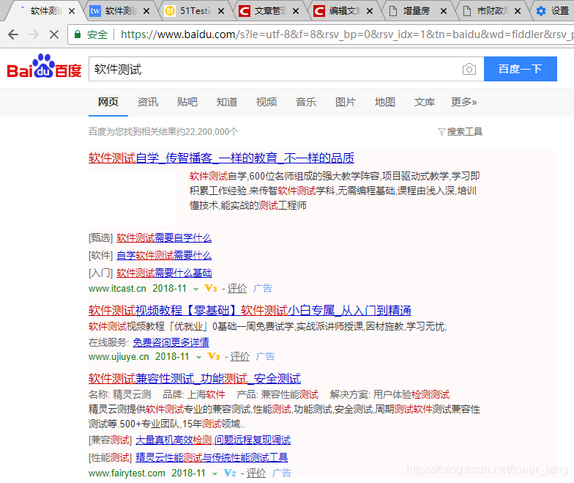Select the 文库 search category
574x483 pixels.
click(x=425, y=102)
